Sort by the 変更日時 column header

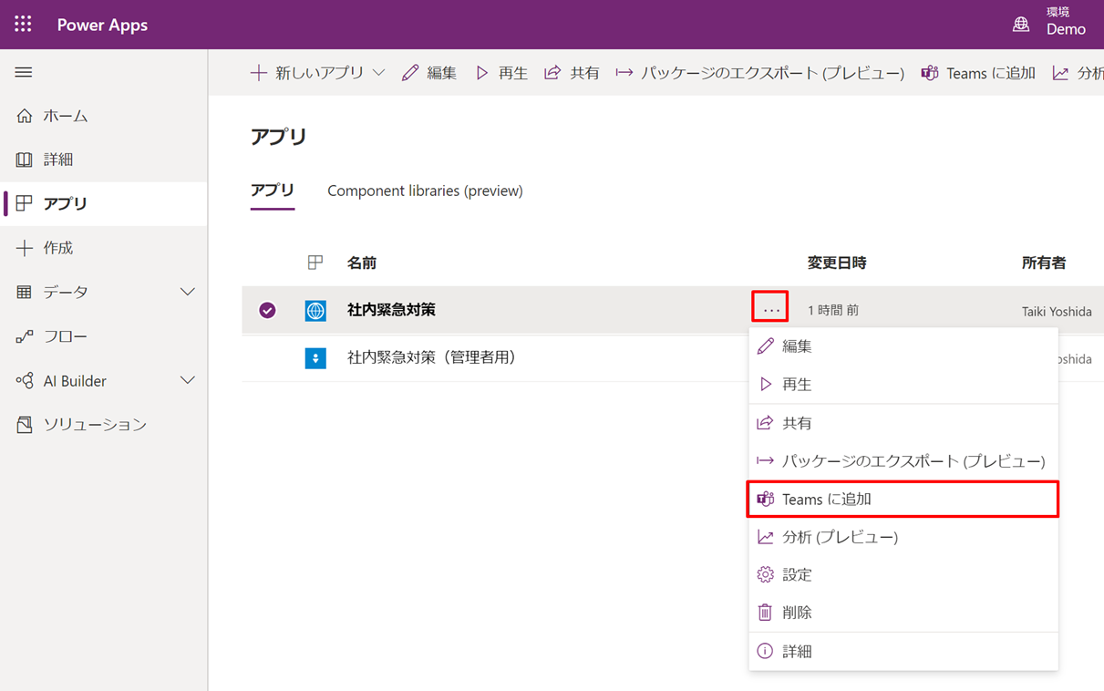click(x=837, y=263)
